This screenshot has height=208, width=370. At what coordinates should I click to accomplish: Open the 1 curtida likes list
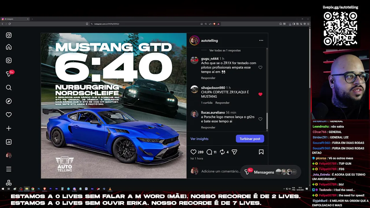(x=207, y=103)
